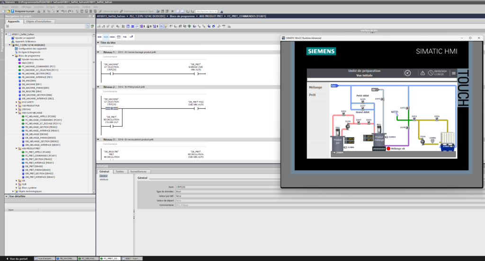The height and width of the screenshot is (261, 485).
Task: Collapse the Vue détaillée panel
Action: 6,196
